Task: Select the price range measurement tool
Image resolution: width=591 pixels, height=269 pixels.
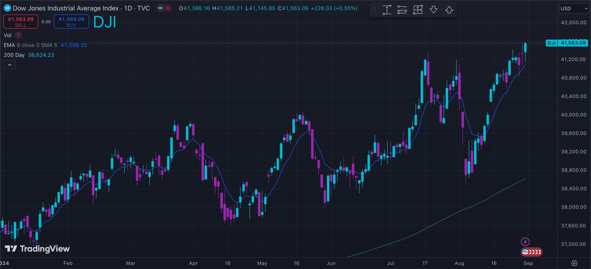Action: 387,10
